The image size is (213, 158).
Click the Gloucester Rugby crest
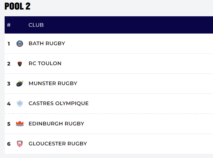click(19, 144)
